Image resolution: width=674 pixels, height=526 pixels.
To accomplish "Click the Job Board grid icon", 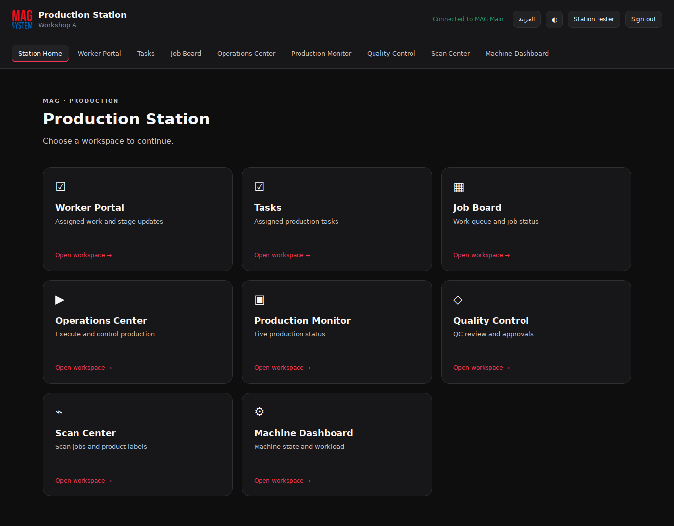I will (x=459, y=187).
